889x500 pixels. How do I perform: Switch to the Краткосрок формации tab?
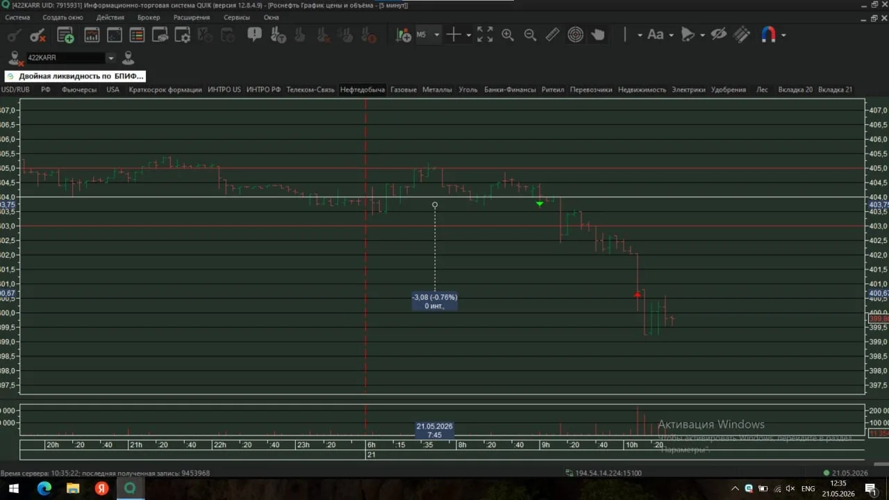pos(165,90)
